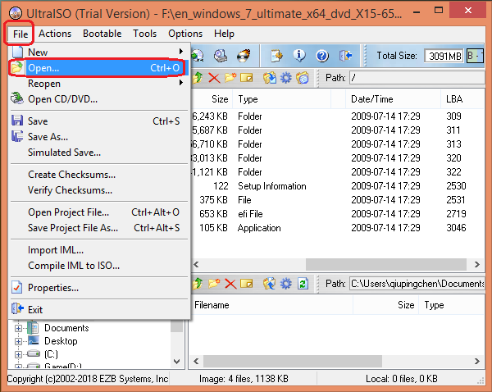
Task: Choose Open... from the File menu
Action: coord(99,68)
